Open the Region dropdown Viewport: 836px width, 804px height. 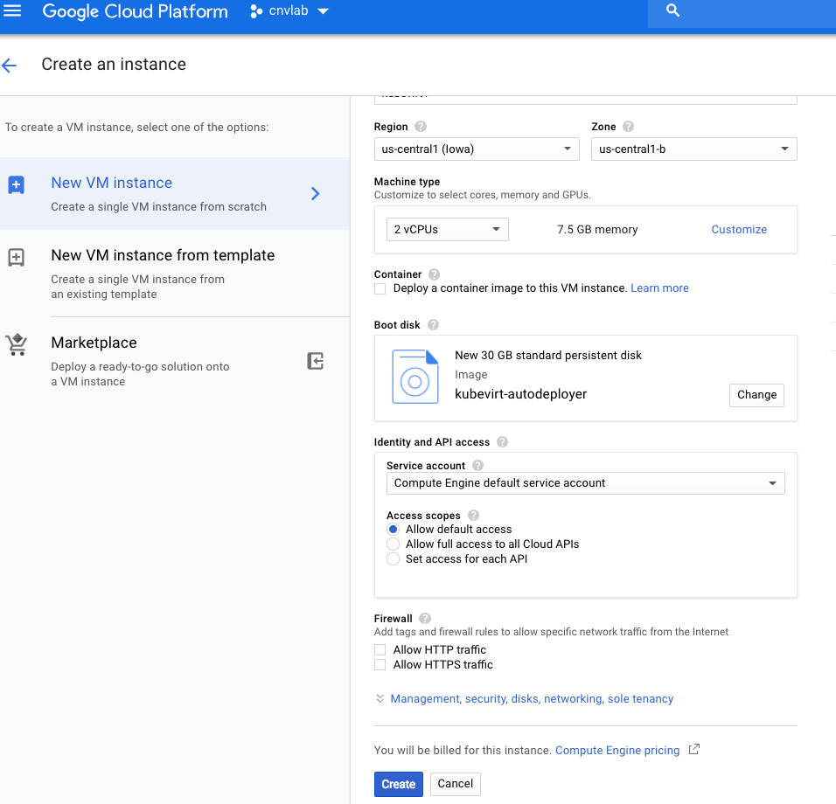[476, 149]
